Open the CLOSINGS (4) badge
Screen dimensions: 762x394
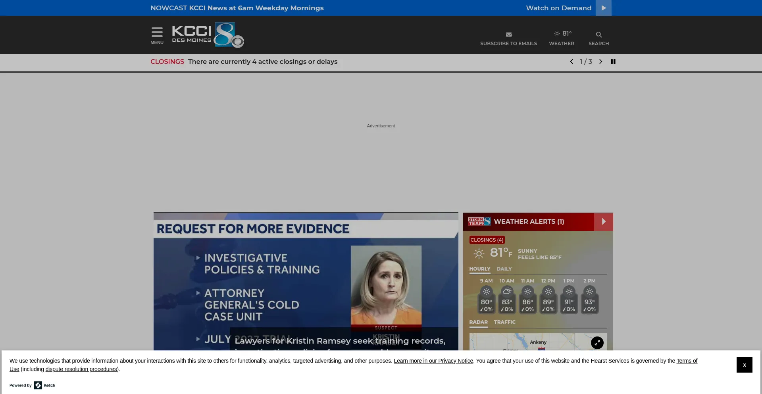click(x=487, y=240)
